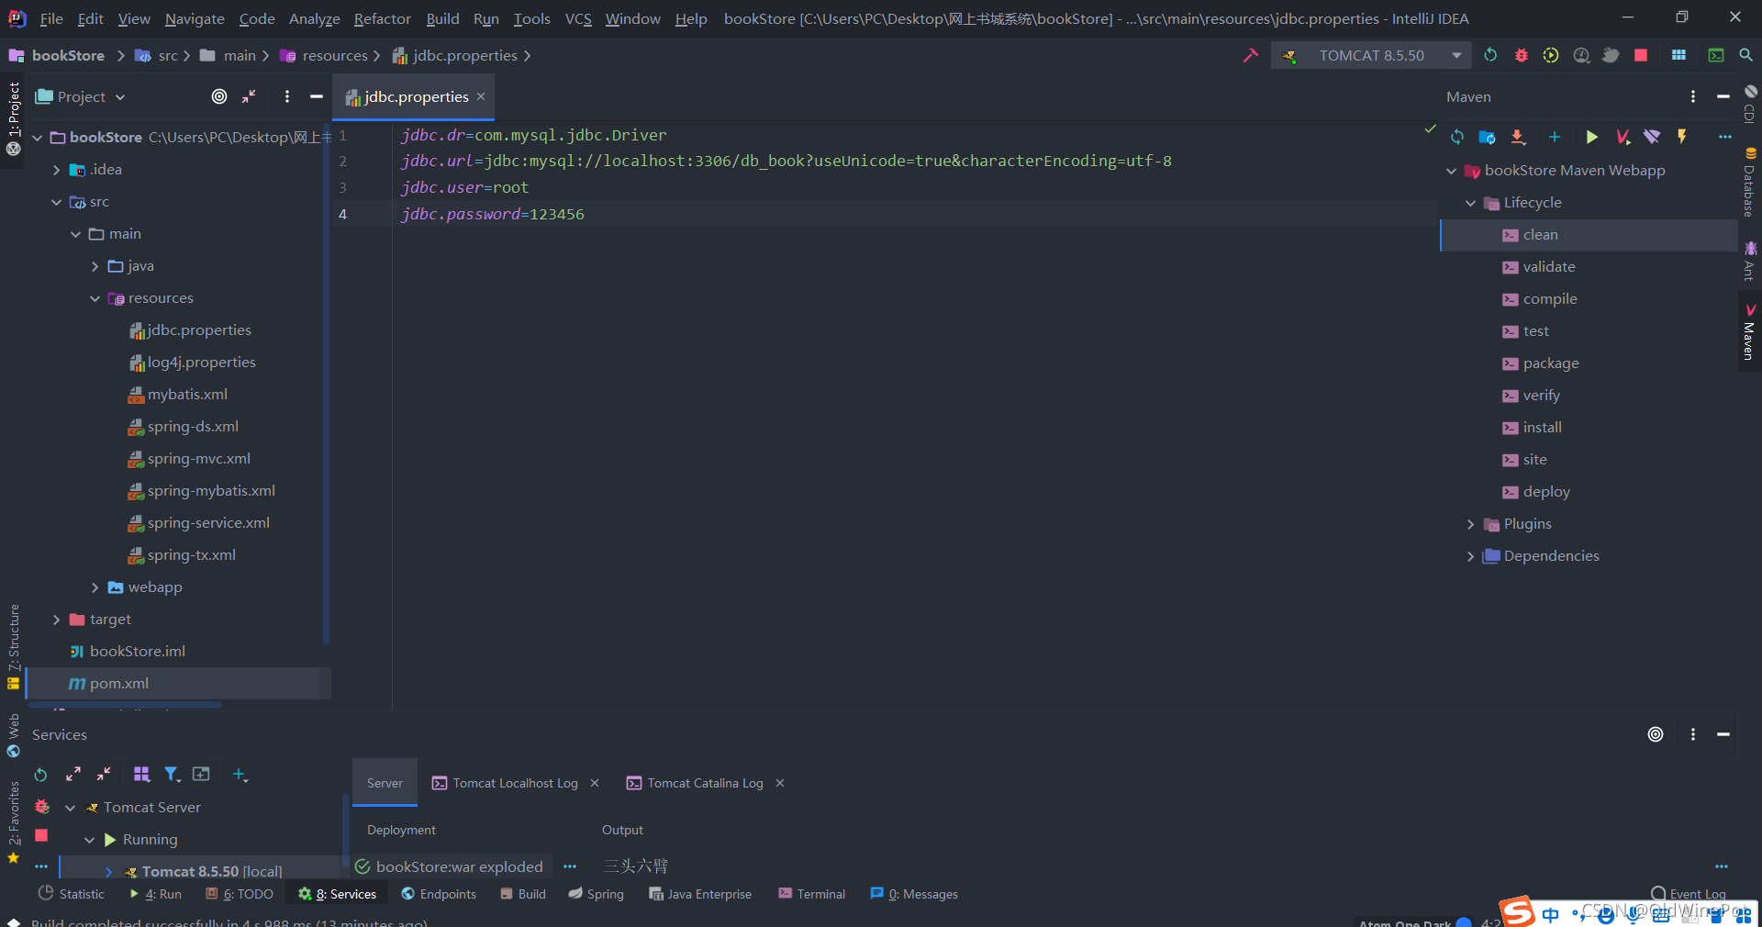Run the selected Maven build

[x=1591, y=137]
